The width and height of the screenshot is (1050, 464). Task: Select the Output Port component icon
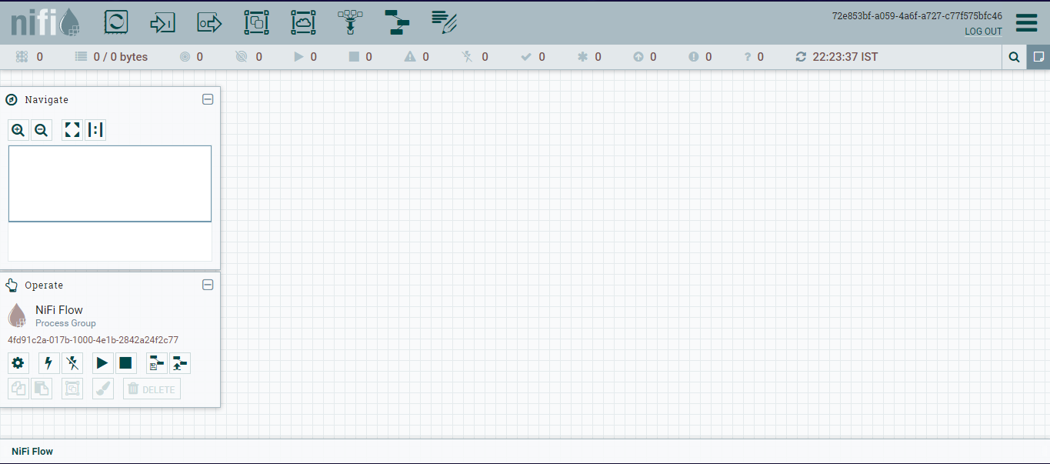click(209, 22)
